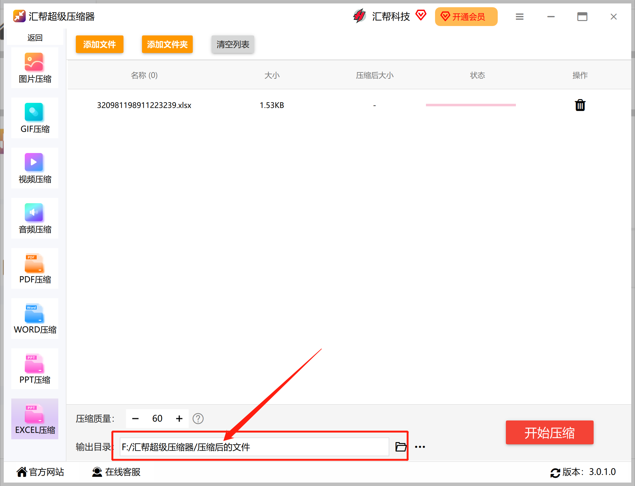Screen dimensions: 635x486
Task: Click the 添加文件 button
Action: (x=100, y=44)
